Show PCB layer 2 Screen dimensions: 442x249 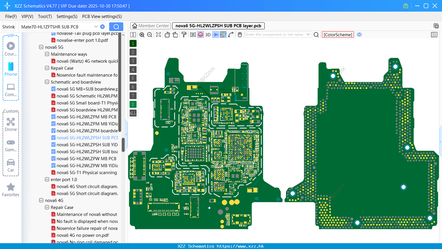coord(133,52)
